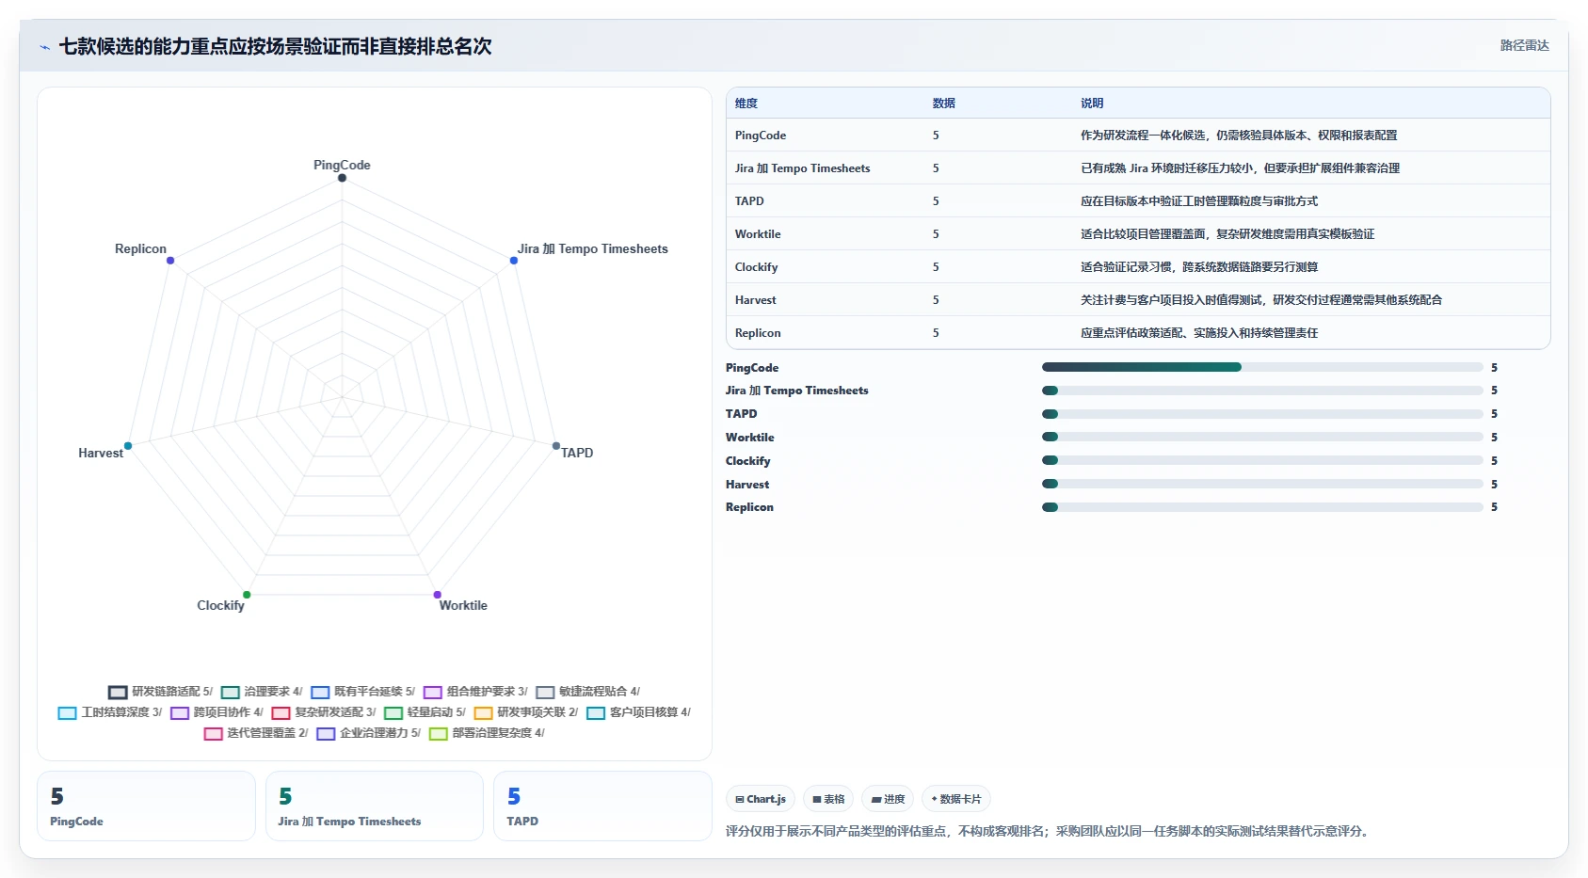Viewport: 1588px width, 878px height.
Task: Open the Jira 加 Tempo Timesheets score card
Action: click(x=375, y=806)
